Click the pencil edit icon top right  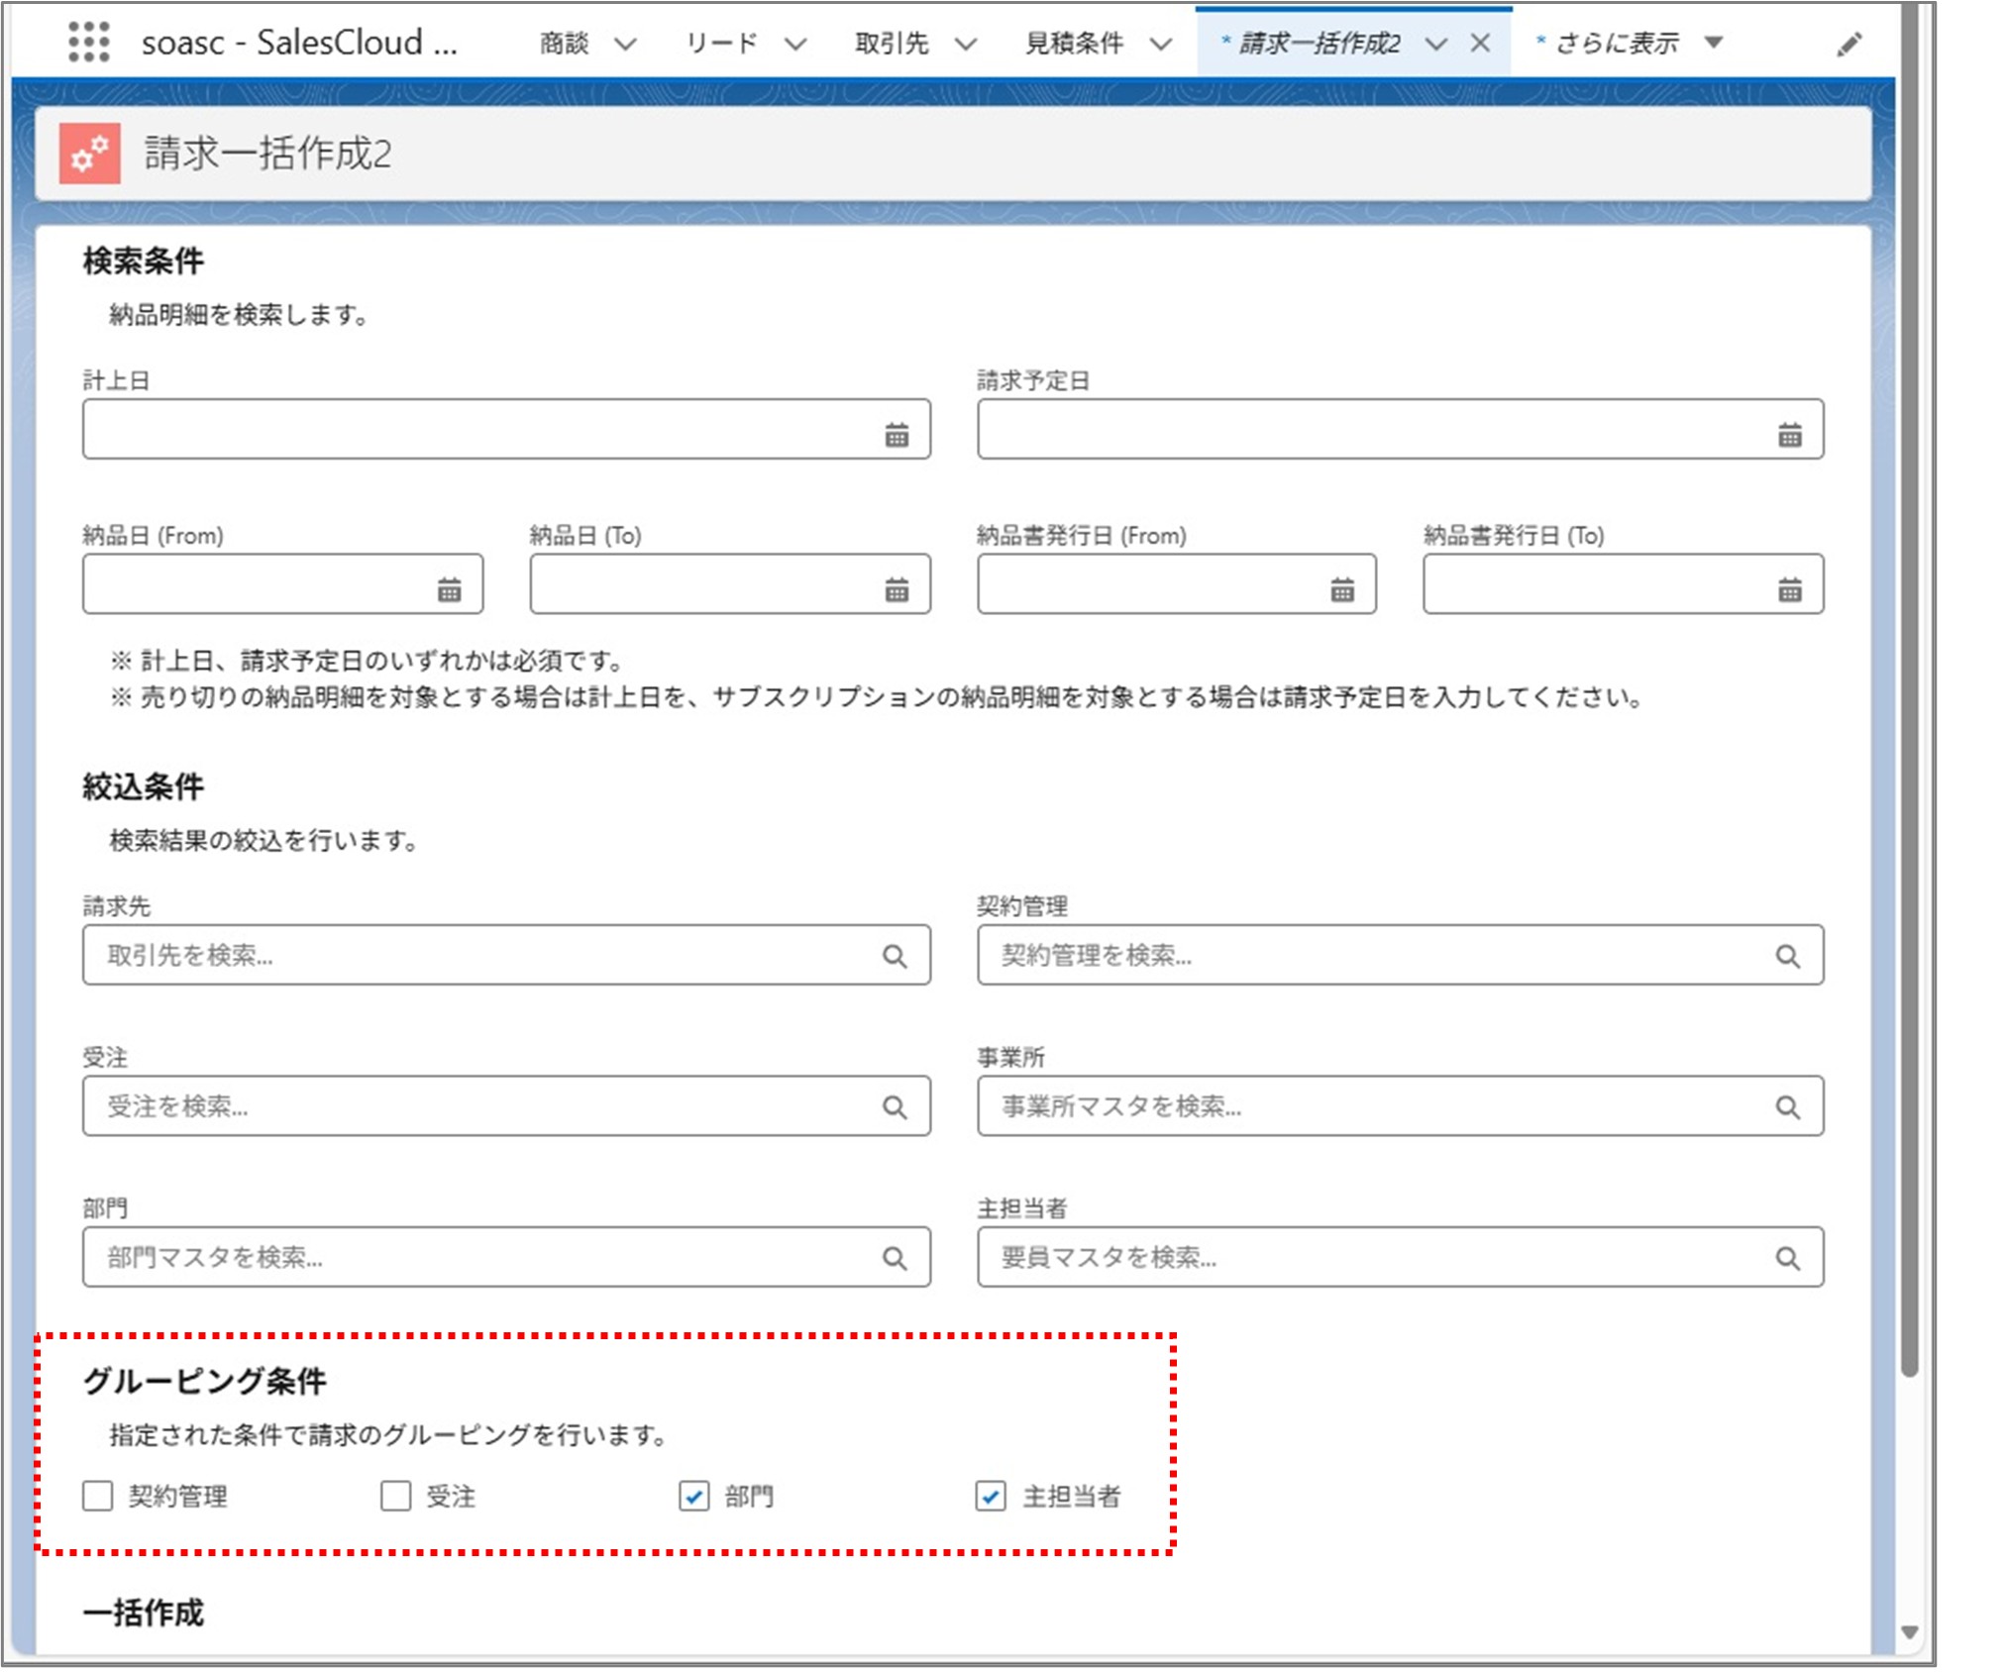(x=1850, y=43)
